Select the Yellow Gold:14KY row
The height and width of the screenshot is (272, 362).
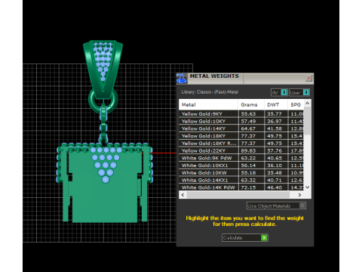tap(241, 128)
